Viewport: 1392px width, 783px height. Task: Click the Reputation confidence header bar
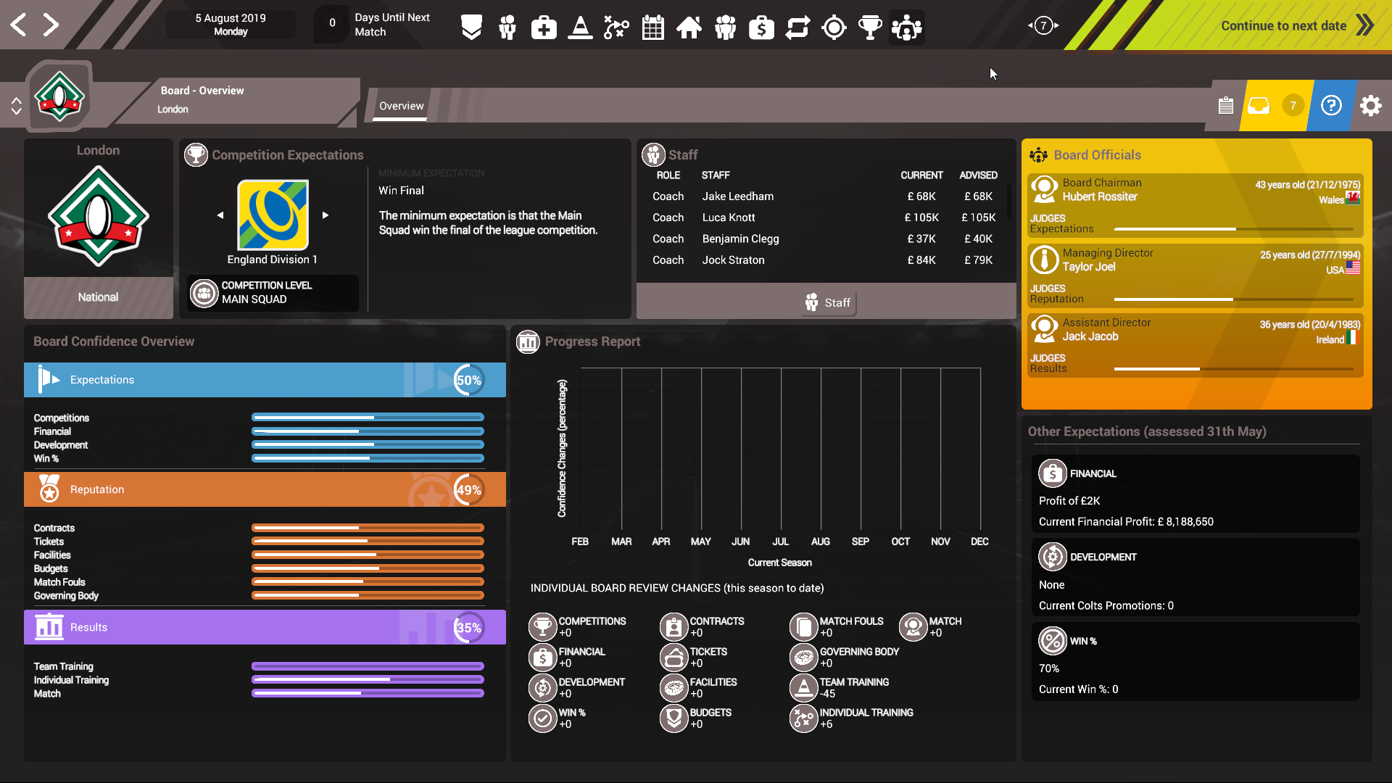pos(265,490)
